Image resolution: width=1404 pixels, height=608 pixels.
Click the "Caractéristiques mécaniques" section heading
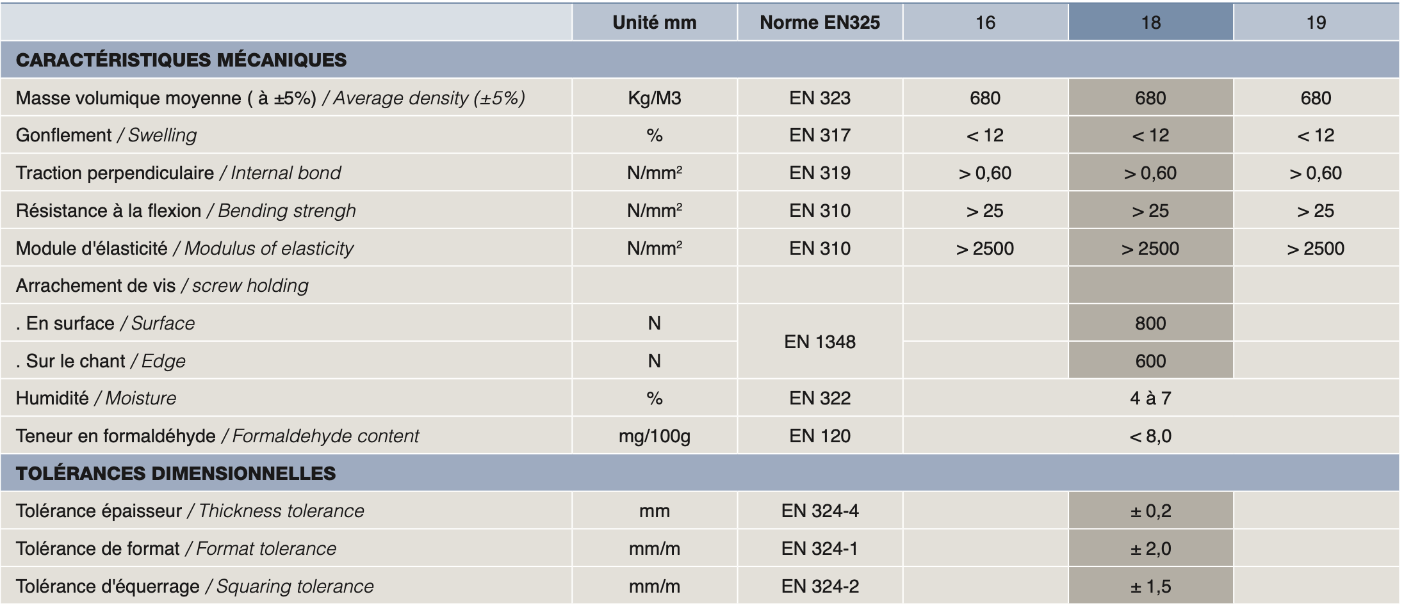[x=181, y=60]
